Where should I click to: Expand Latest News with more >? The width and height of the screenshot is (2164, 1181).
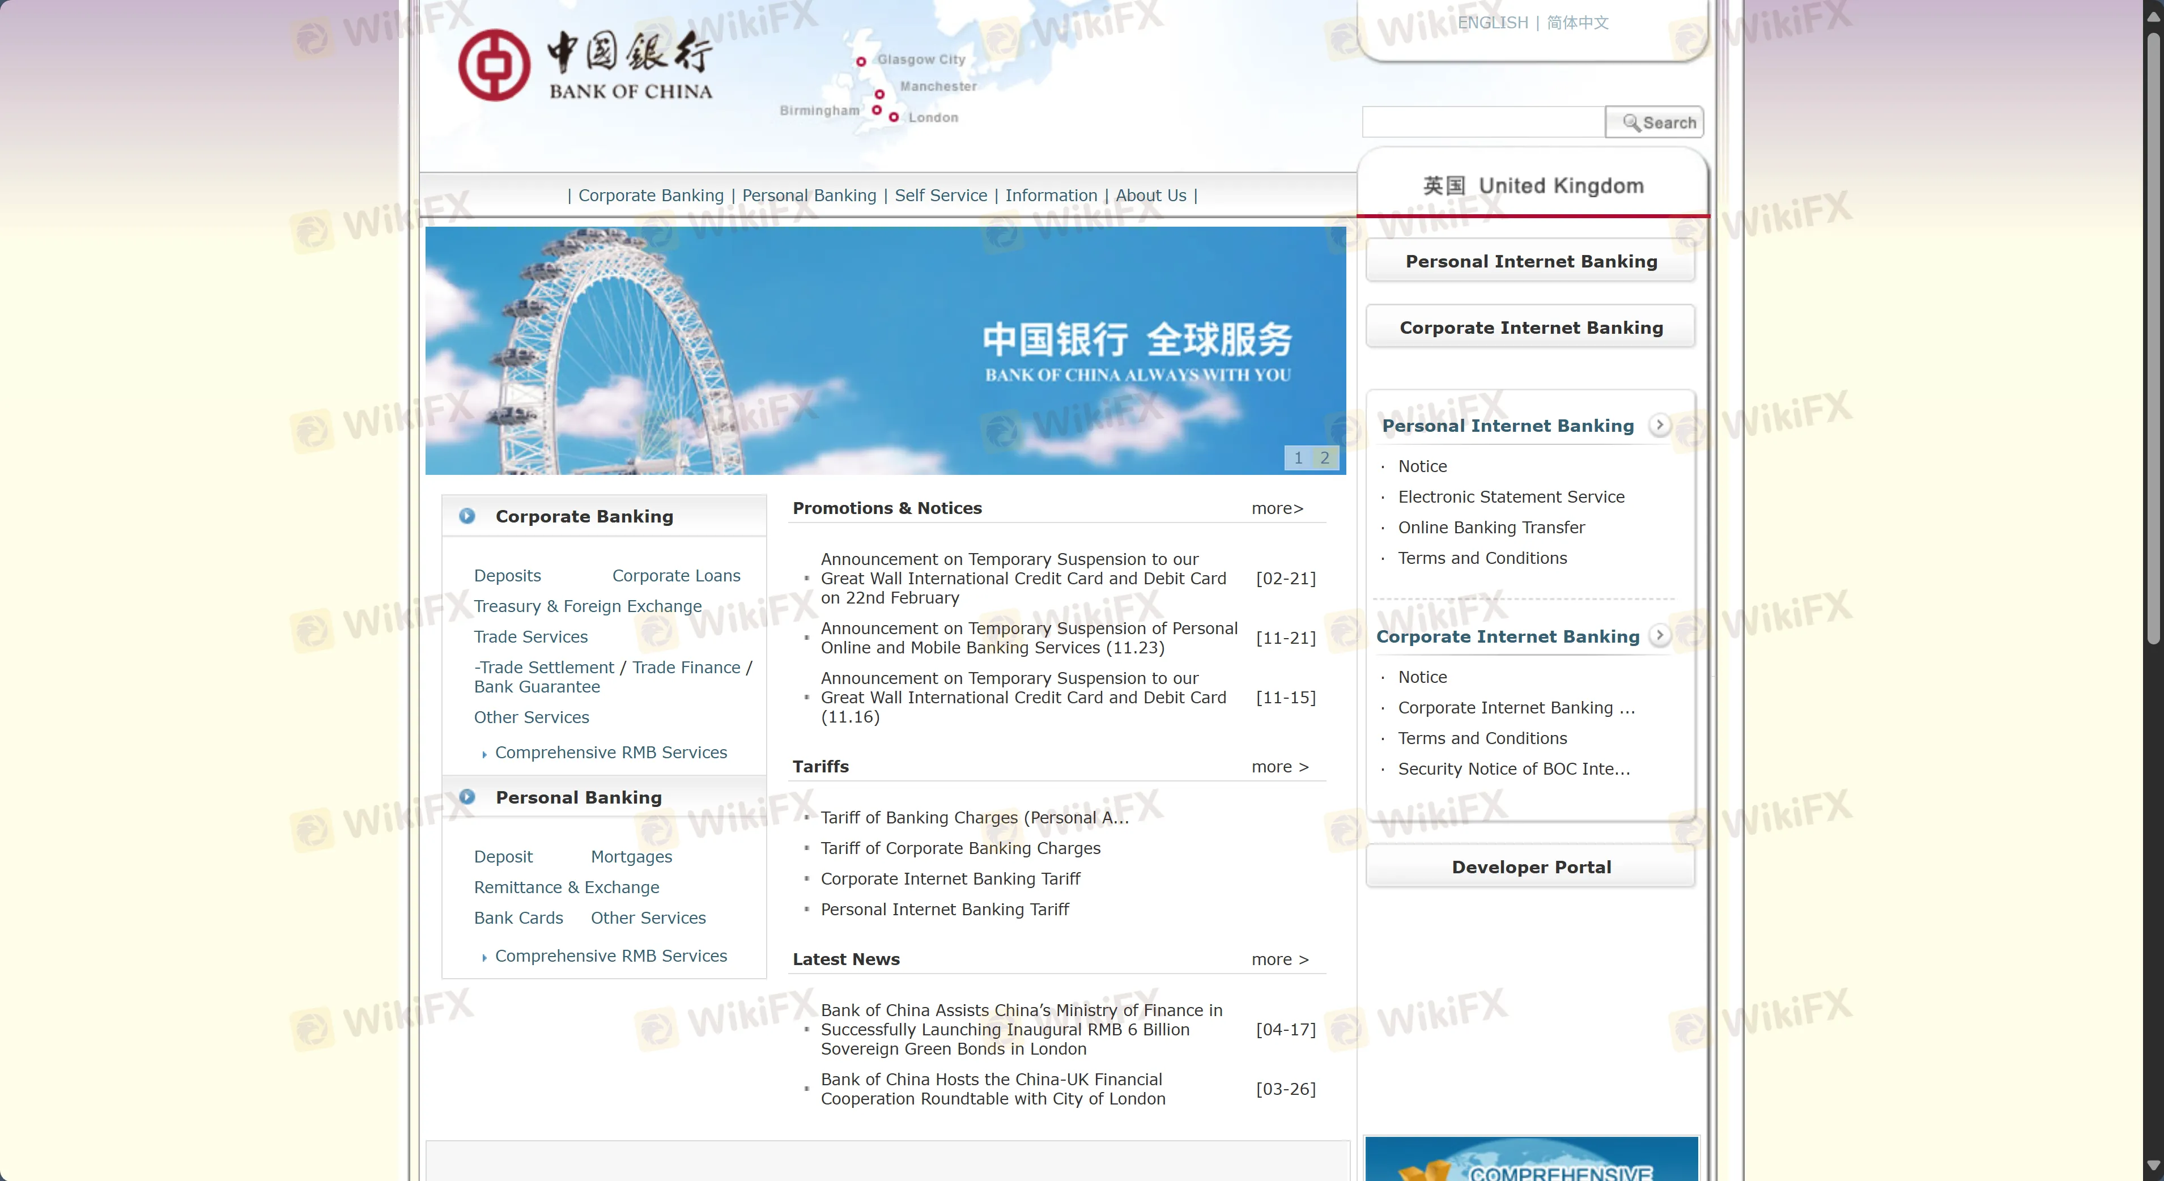click(1279, 959)
